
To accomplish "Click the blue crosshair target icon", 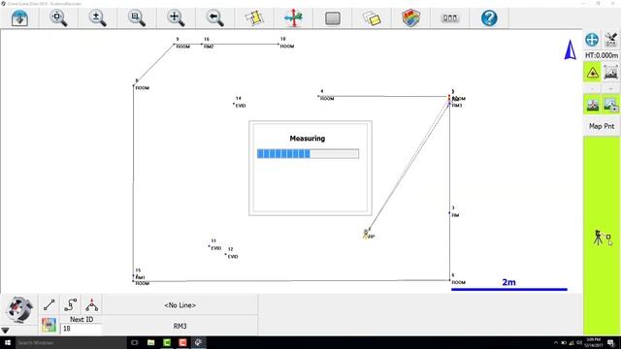I will pyautogui.click(x=592, y=40).
